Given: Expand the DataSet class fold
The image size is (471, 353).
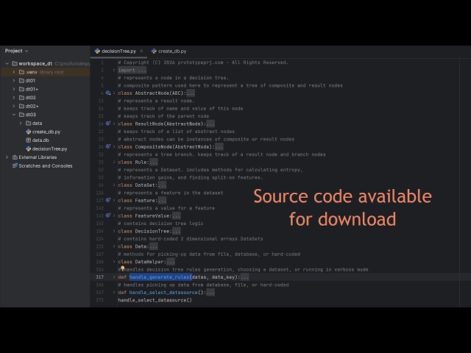Looking at the screenshot, I should pyautogui.click(x=114, y=185).
